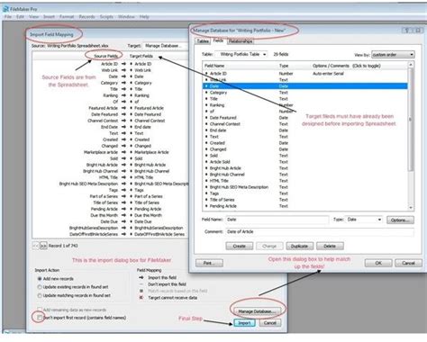Click OK in Manage Database dialog

tap(378, 263)
